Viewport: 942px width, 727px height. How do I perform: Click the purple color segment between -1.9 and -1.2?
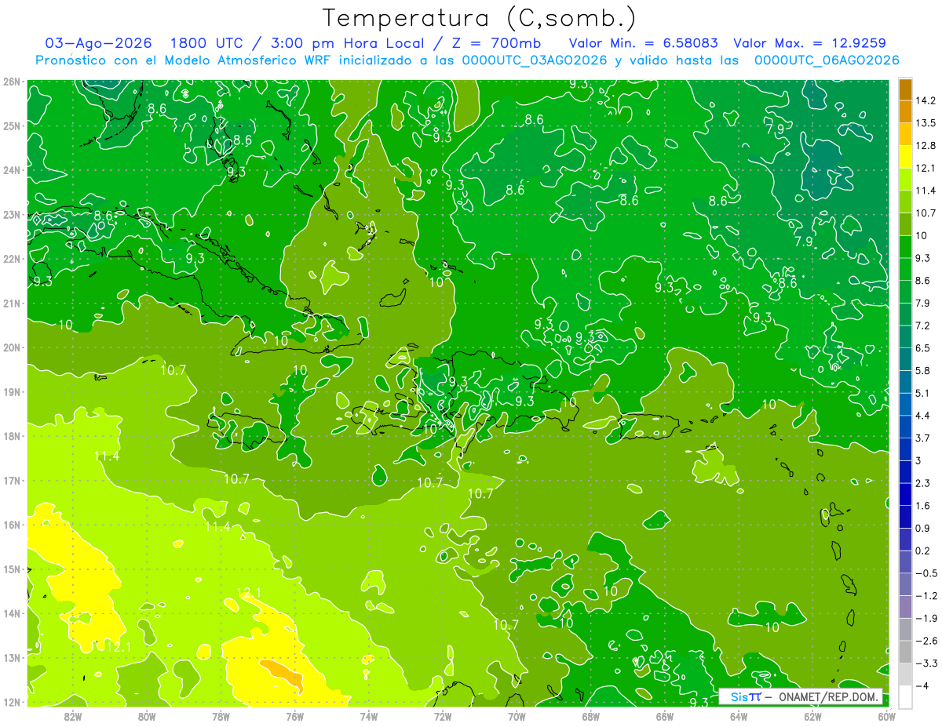point(905,606)
